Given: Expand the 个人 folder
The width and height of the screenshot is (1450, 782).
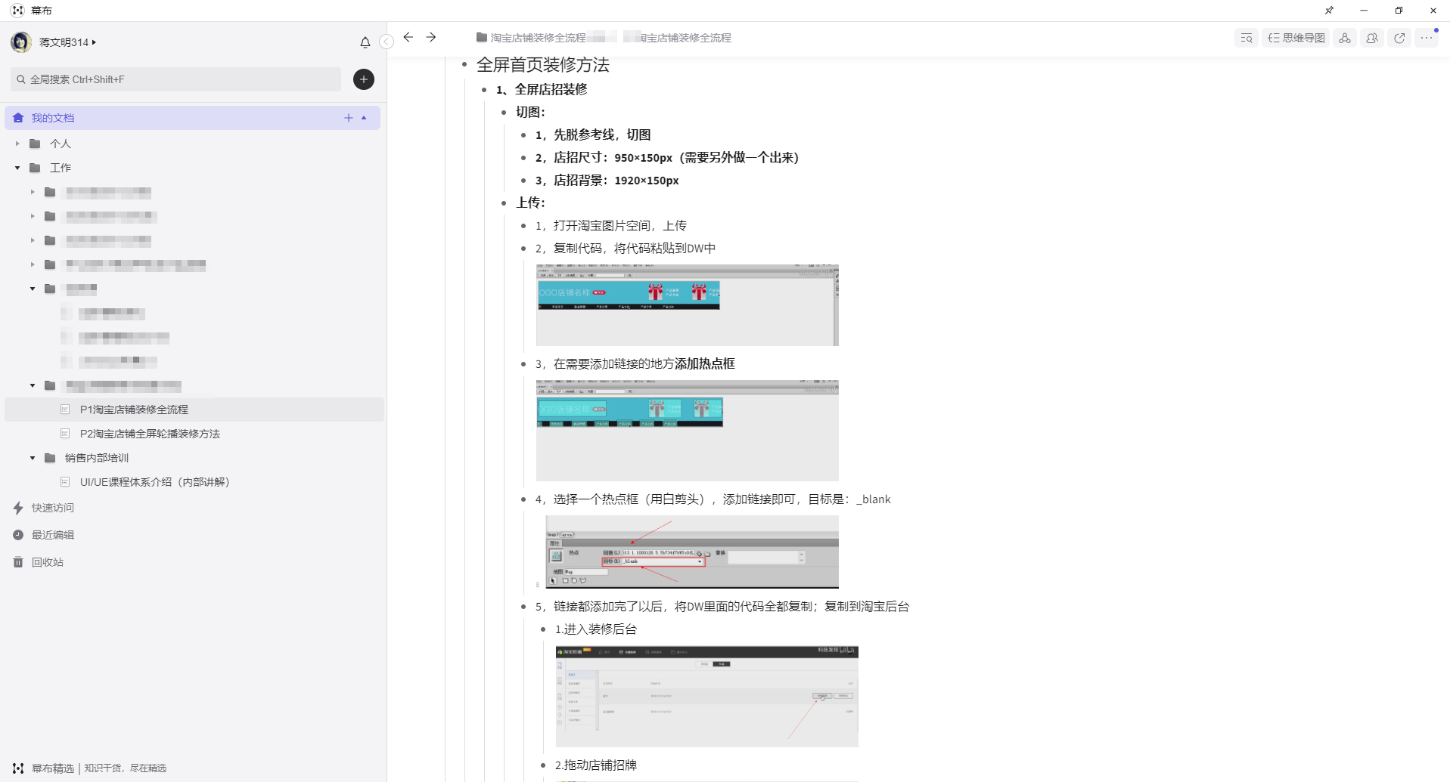Looking at the screenshot, I should (x=17, y=144).
